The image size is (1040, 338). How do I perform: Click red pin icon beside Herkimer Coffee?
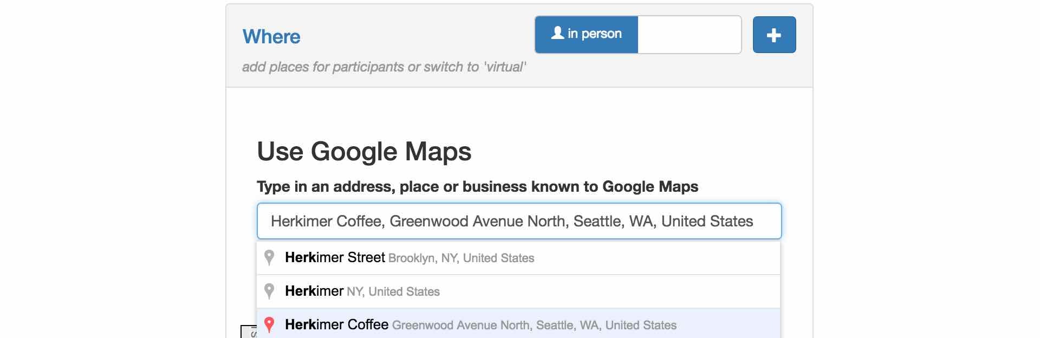pyautogui.click(x=269, y=325)
